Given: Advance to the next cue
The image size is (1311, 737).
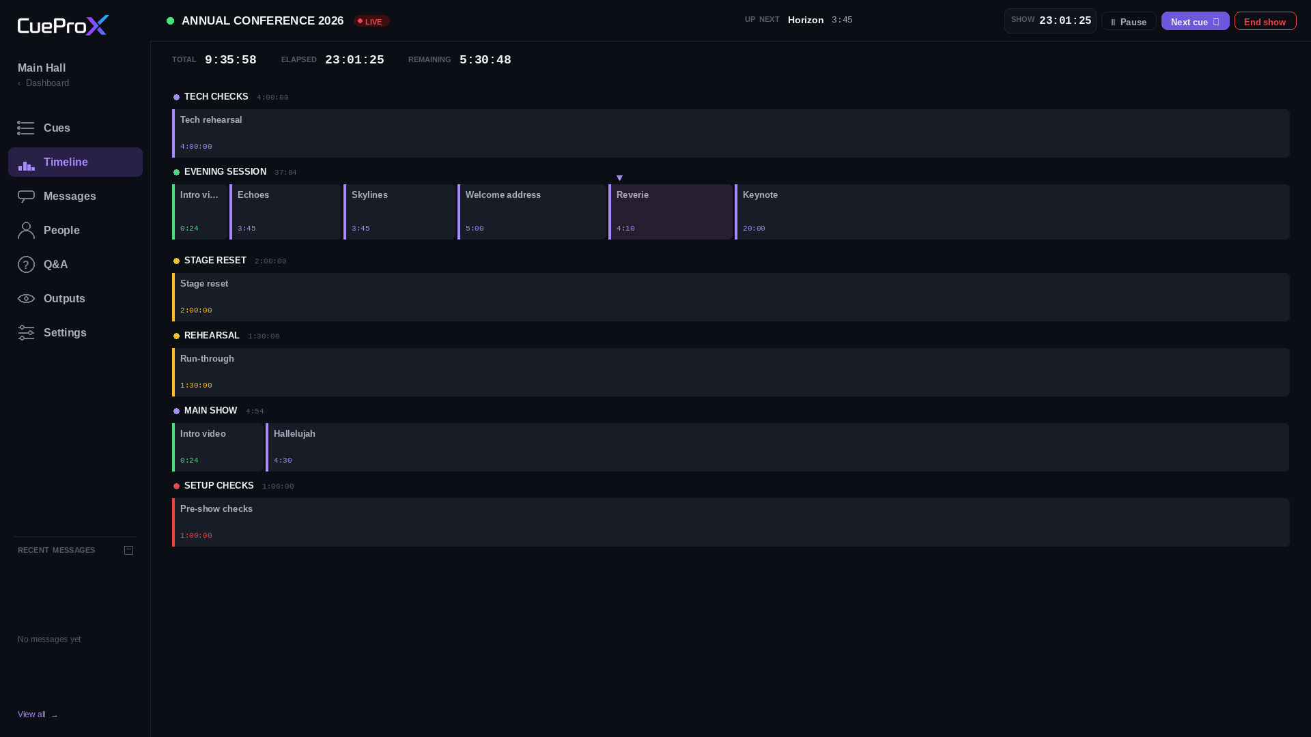Looking at the screenshot, I should click(x=1195, y=21).
